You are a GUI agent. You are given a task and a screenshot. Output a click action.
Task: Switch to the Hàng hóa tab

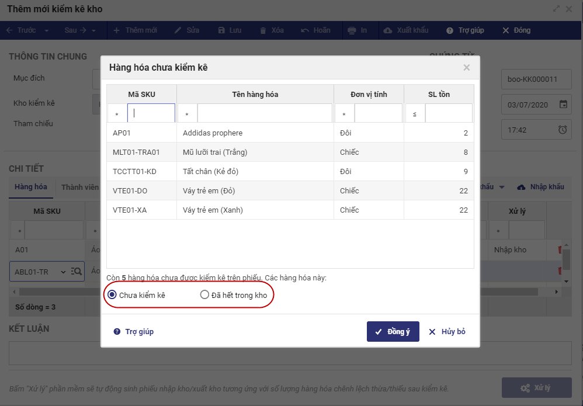[31, 186]
